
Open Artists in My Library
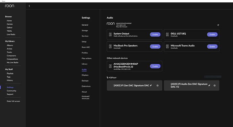pyautogui.click(x=9, y=49)
